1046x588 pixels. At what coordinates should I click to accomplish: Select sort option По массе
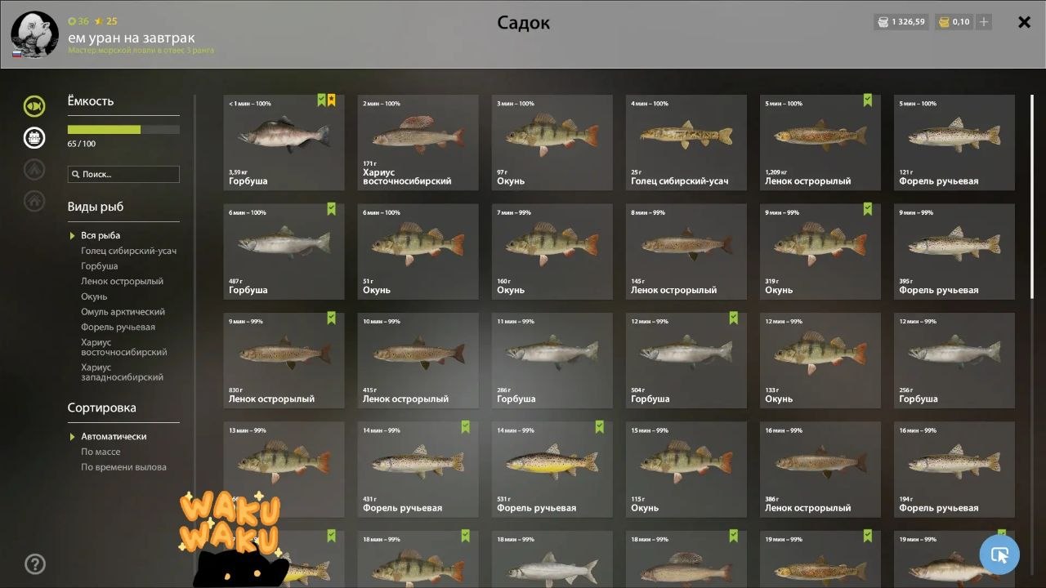coord(101,452)
